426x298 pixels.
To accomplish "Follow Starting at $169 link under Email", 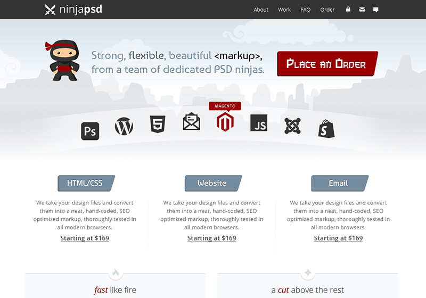I will 338,238.
